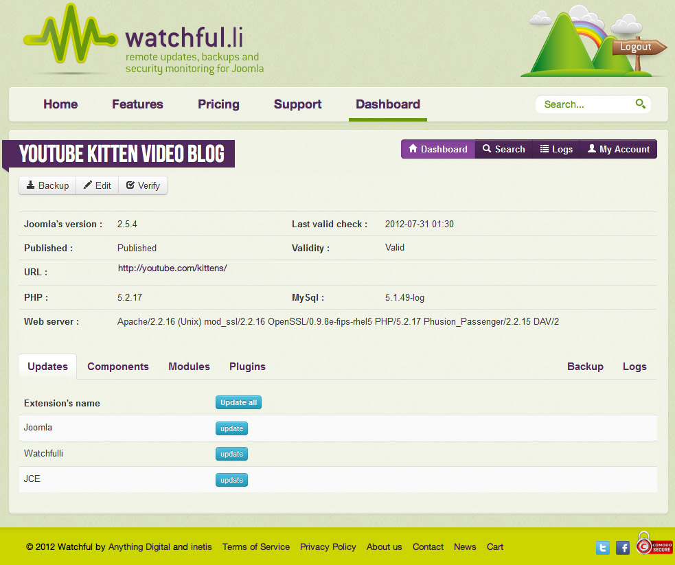Click the Backup button under the site title
This screenshot has height=565, width=675.
pyautogui.click(x=47, y=185)
